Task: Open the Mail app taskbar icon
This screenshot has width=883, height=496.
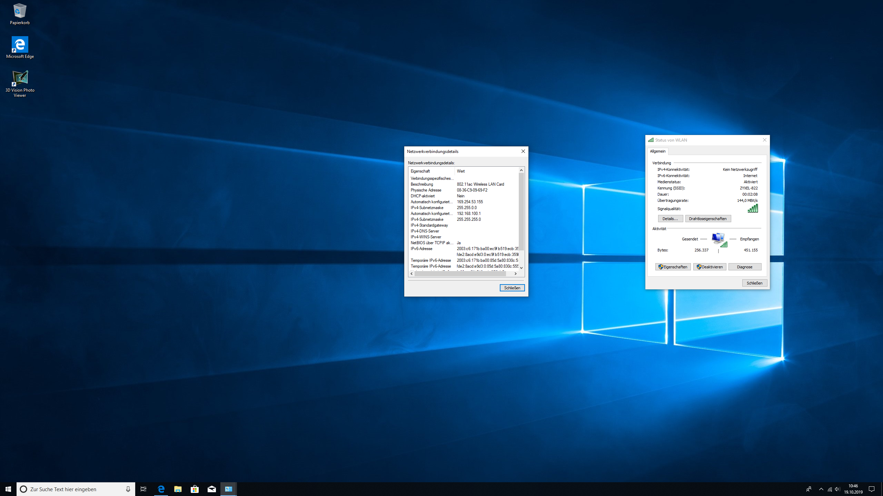Action: (211, 489)
